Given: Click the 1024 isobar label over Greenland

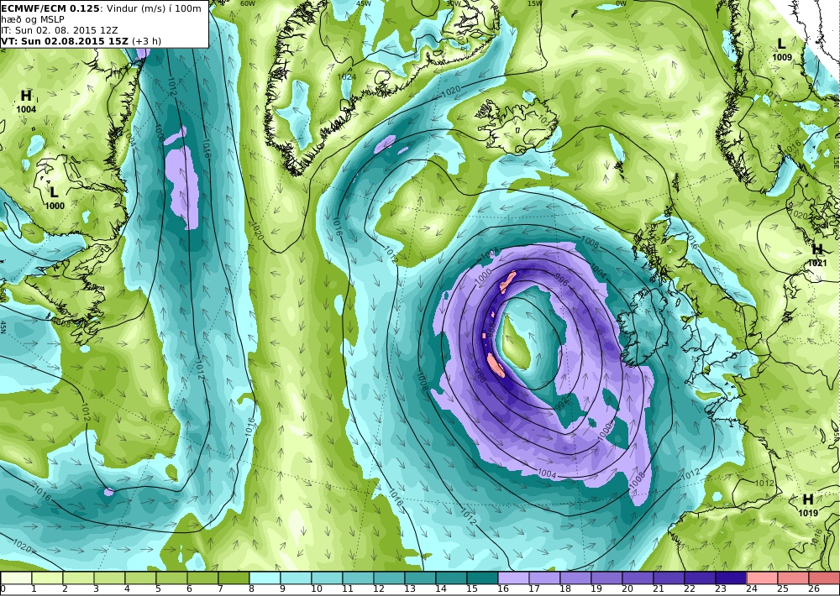Looking at the screenshot, I should click(x=347, y=76).
